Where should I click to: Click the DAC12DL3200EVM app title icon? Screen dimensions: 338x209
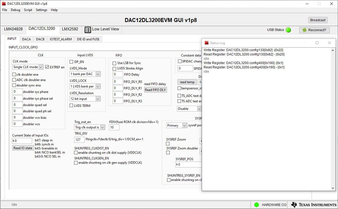coord(4,4)
